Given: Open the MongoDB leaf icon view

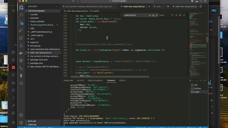Looking at the screenshot, I should pos(21,76).
